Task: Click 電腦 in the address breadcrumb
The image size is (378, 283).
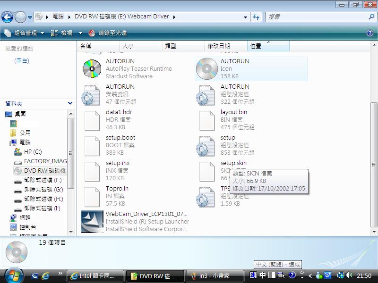Action: click(58, 17)
